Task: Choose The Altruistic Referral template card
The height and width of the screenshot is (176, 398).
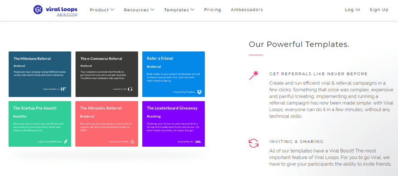Action: [107, 124]
